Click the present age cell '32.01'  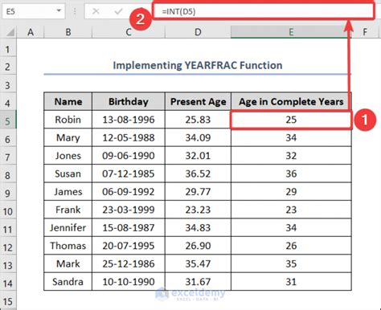click(x=198, y=156)
